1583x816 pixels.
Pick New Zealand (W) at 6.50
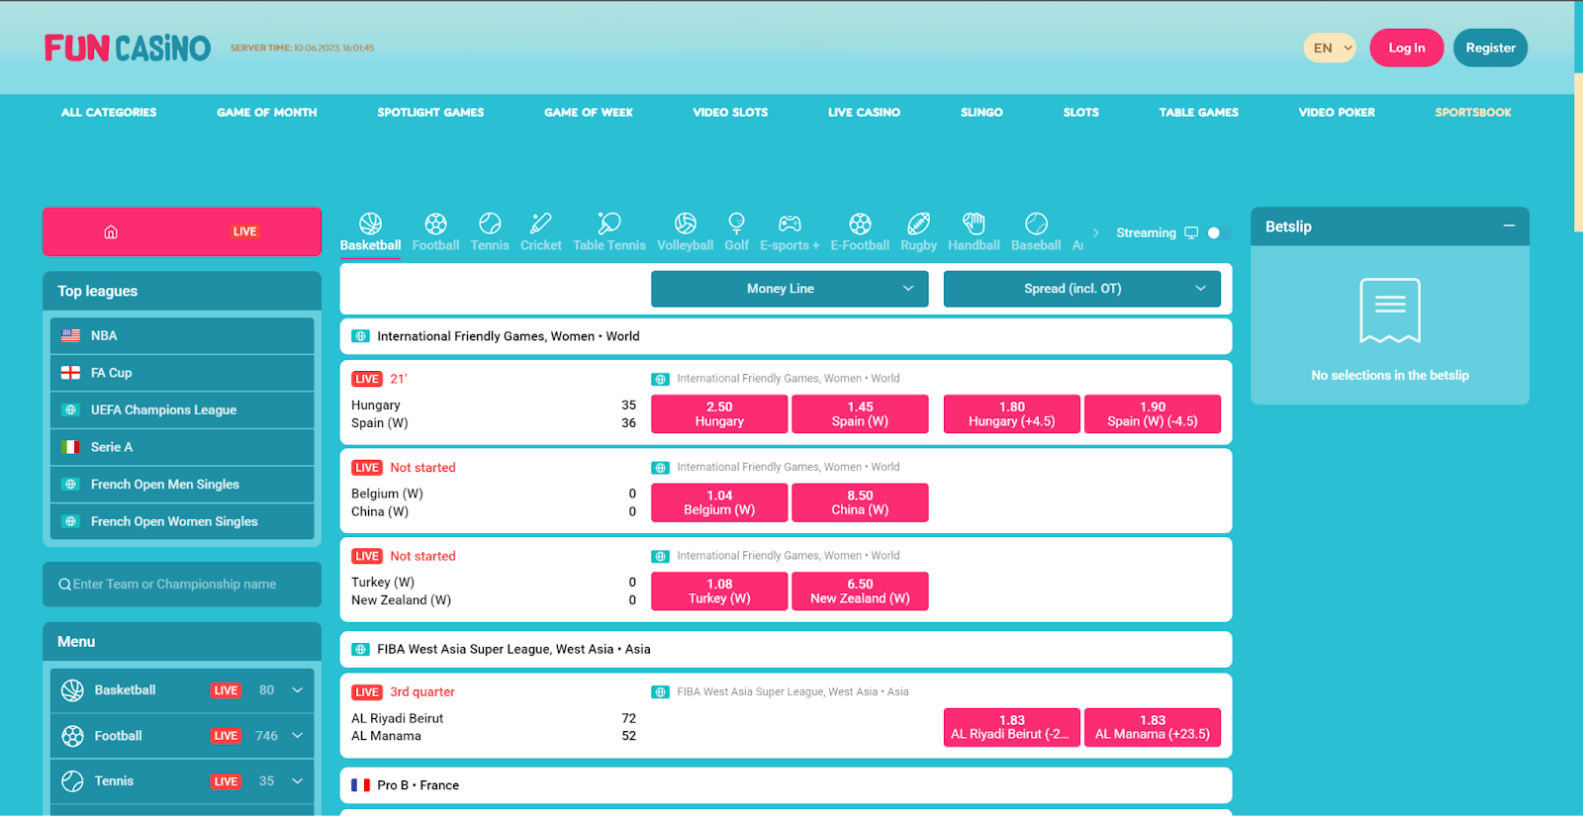pos(860,591)
